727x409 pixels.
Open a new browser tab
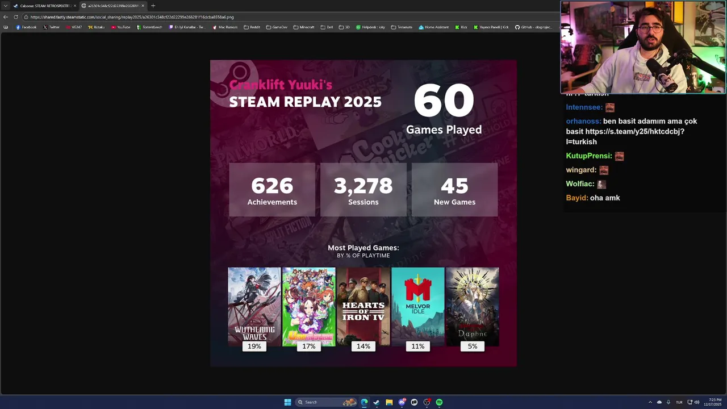click(153, 6)
